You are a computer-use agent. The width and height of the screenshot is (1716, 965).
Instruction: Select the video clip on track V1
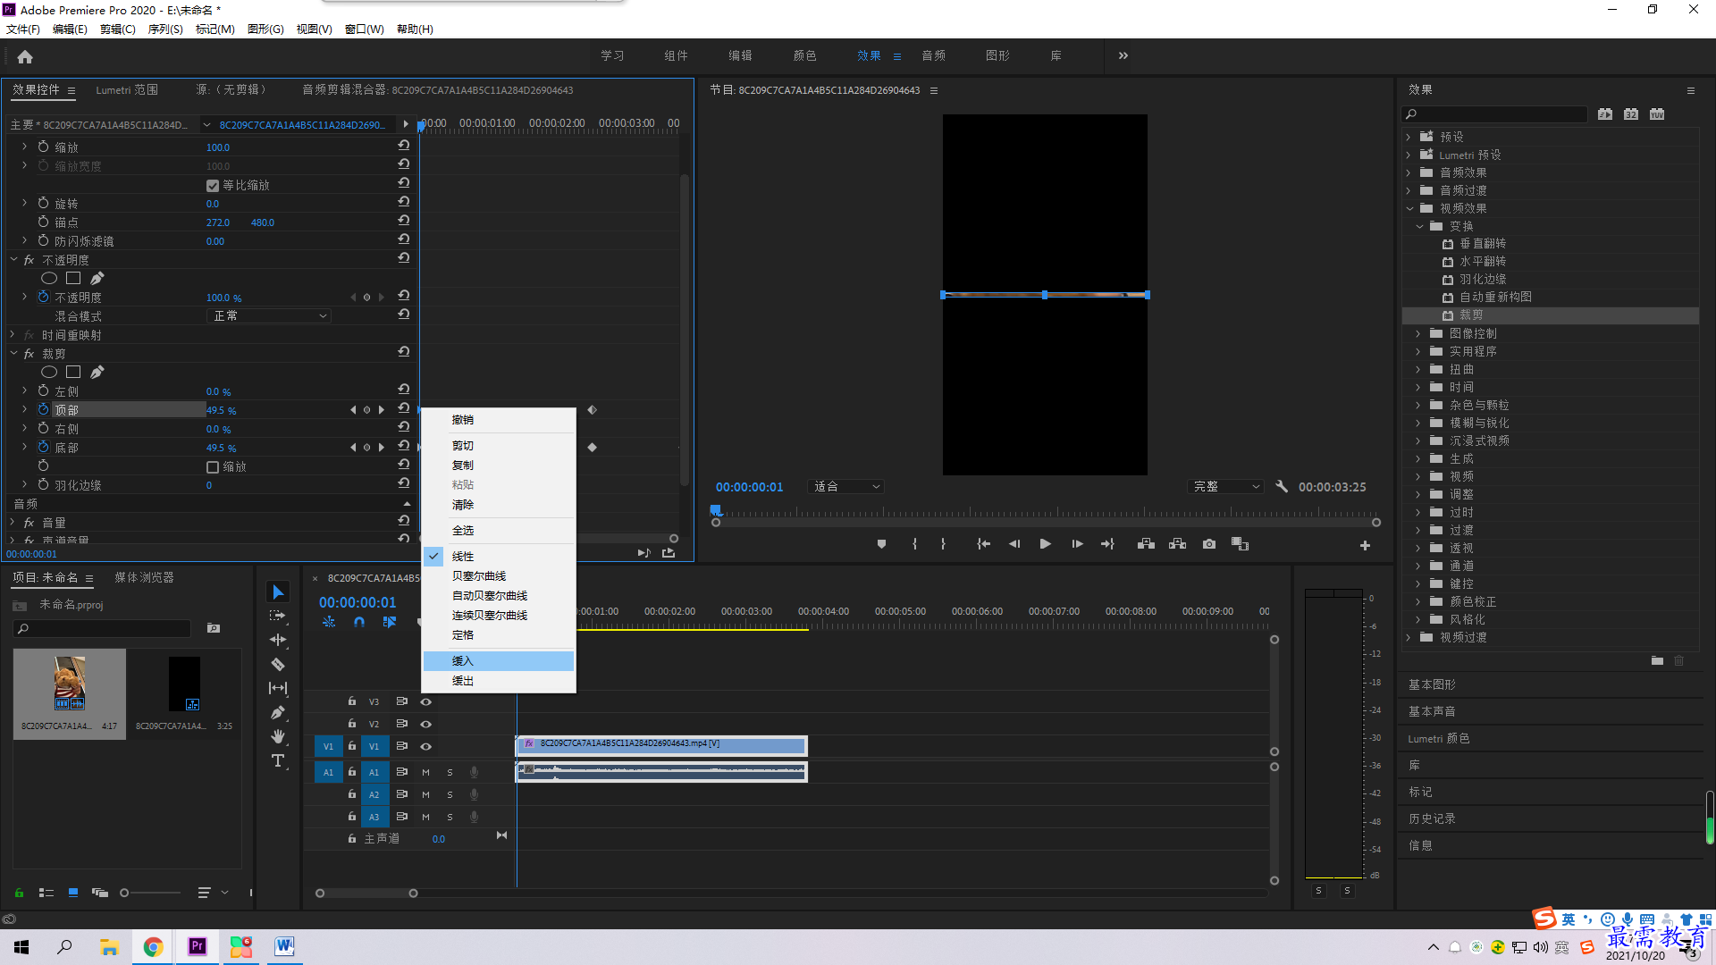[x=661, y=745]
